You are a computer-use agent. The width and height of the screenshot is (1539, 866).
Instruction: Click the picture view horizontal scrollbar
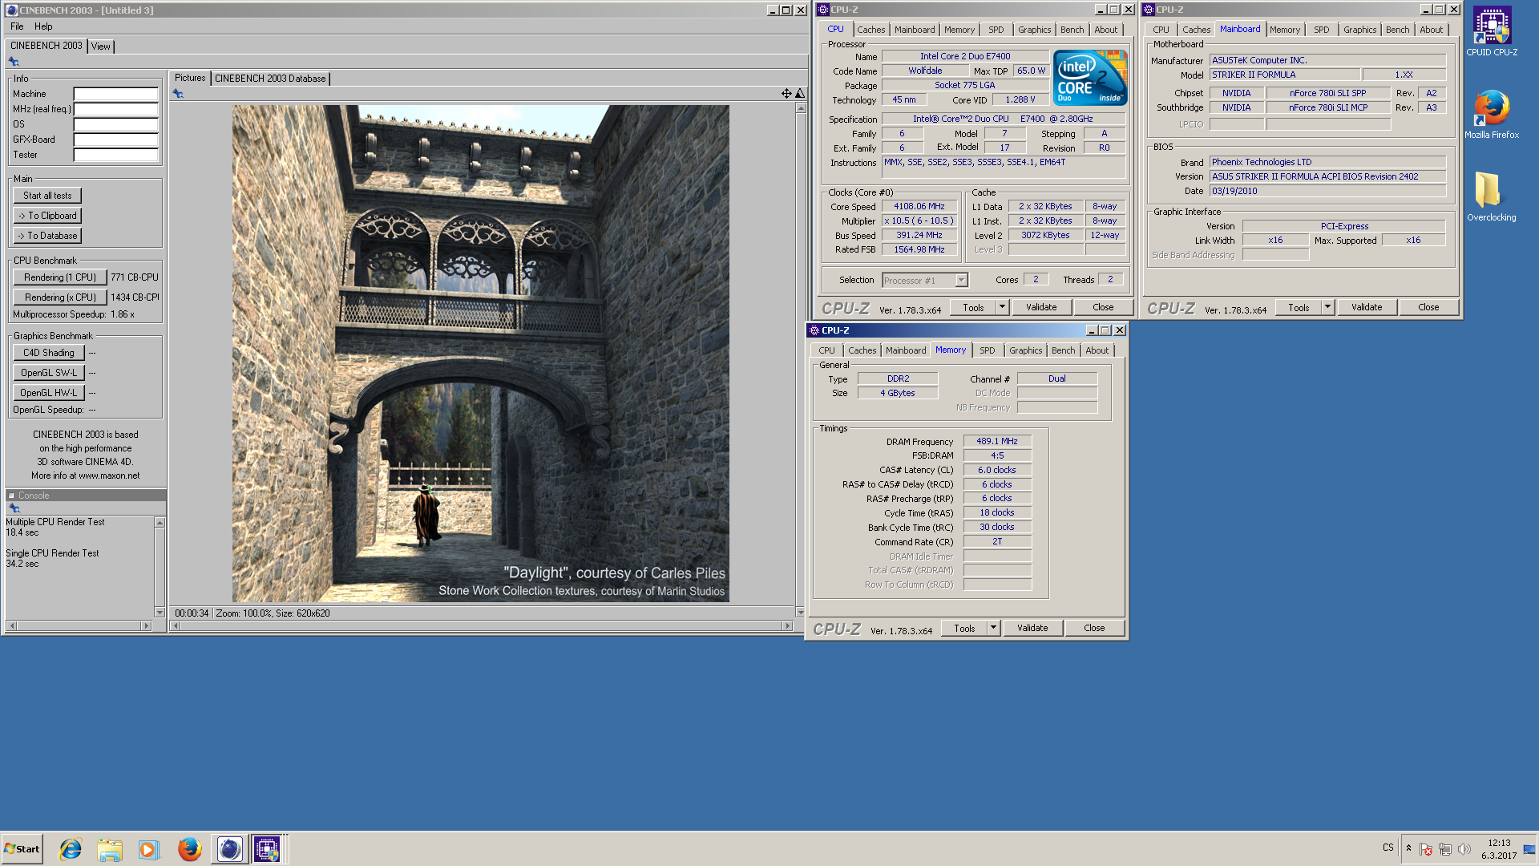(482, 626)
